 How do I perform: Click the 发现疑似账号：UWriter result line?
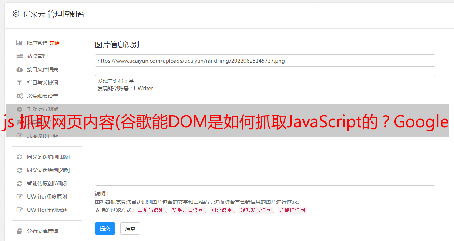point(125,89)
